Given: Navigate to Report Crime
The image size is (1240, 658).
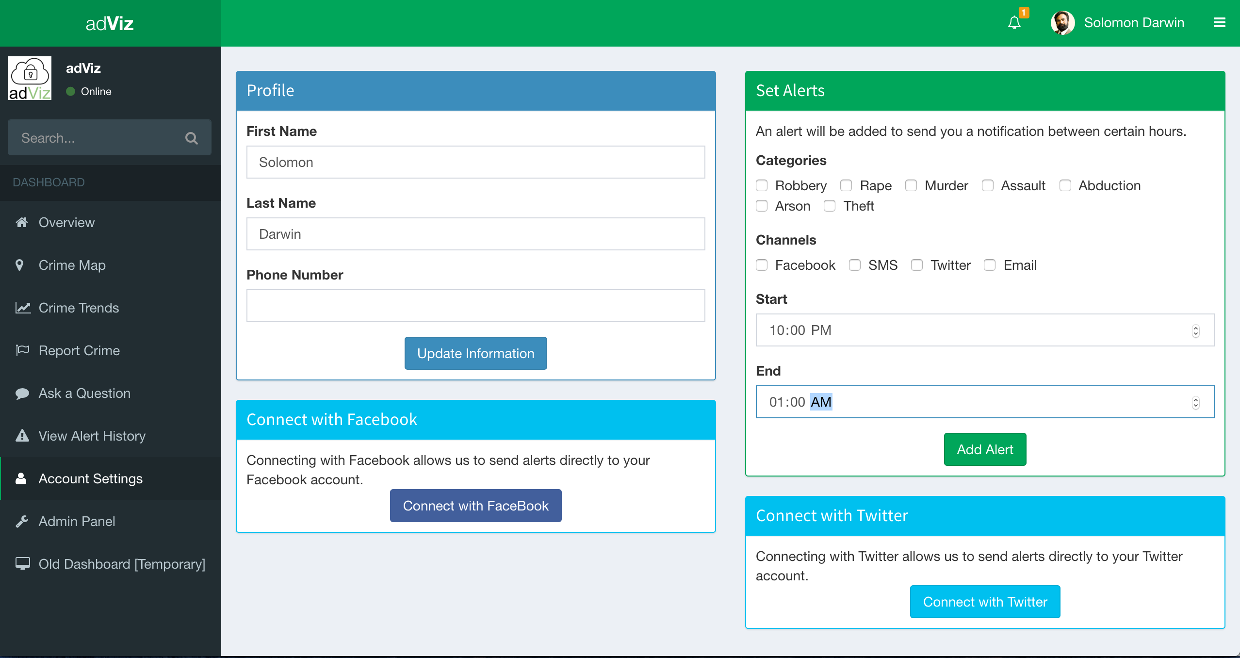Looking at the screenshot, I should pos(111,350).
